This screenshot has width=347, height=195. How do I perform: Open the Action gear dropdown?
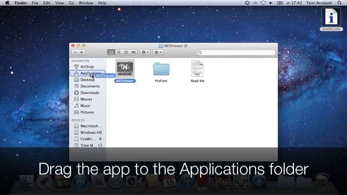(x=145, y=52)
